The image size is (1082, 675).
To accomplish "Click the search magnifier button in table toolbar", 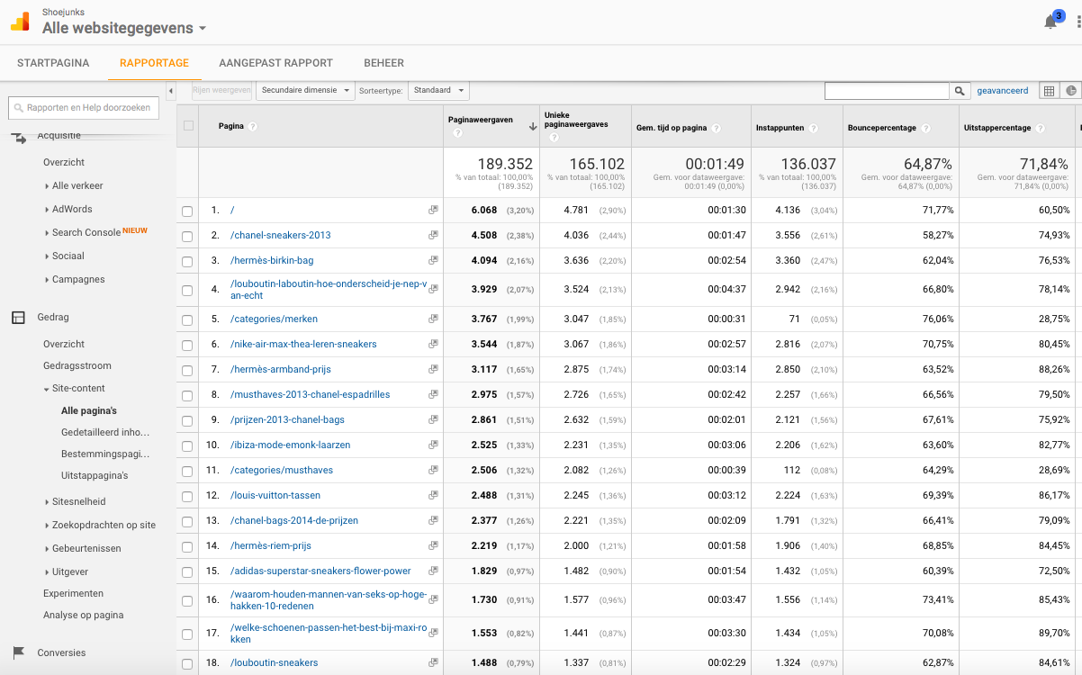I will pyautogui.click(x=960, y=91).
